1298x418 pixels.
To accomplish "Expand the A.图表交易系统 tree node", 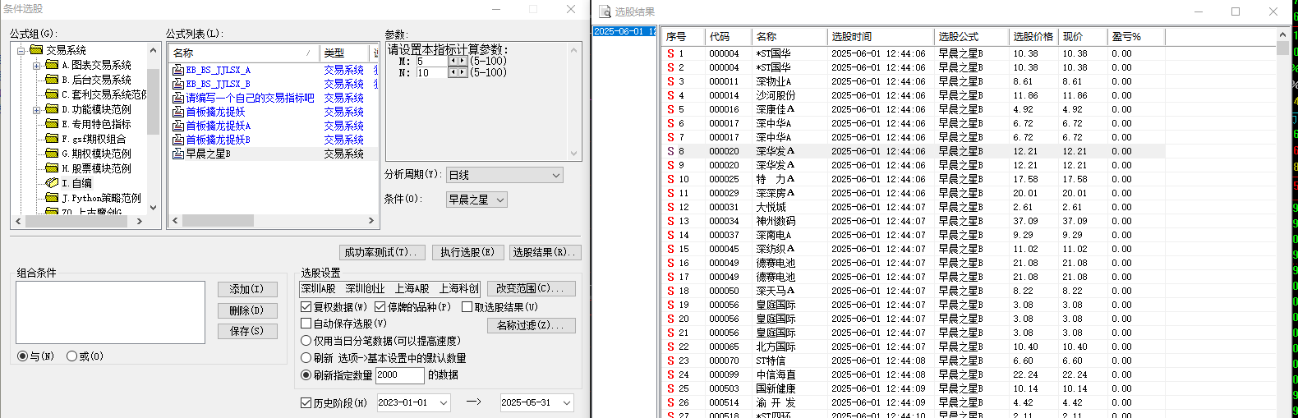I will pyautogui.click(x=36, y=66).
